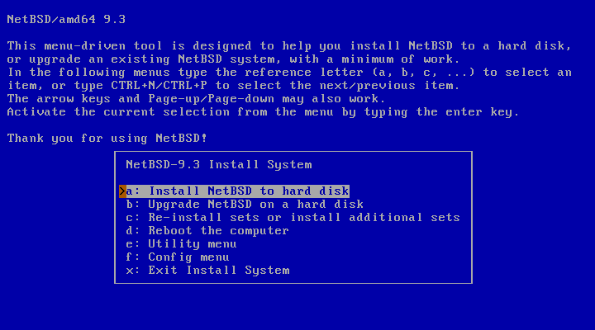Viewport: 595px width, 330px height.
Task: Click the 'Thank you for using NetBSD!' line
Action: [107, 139]
